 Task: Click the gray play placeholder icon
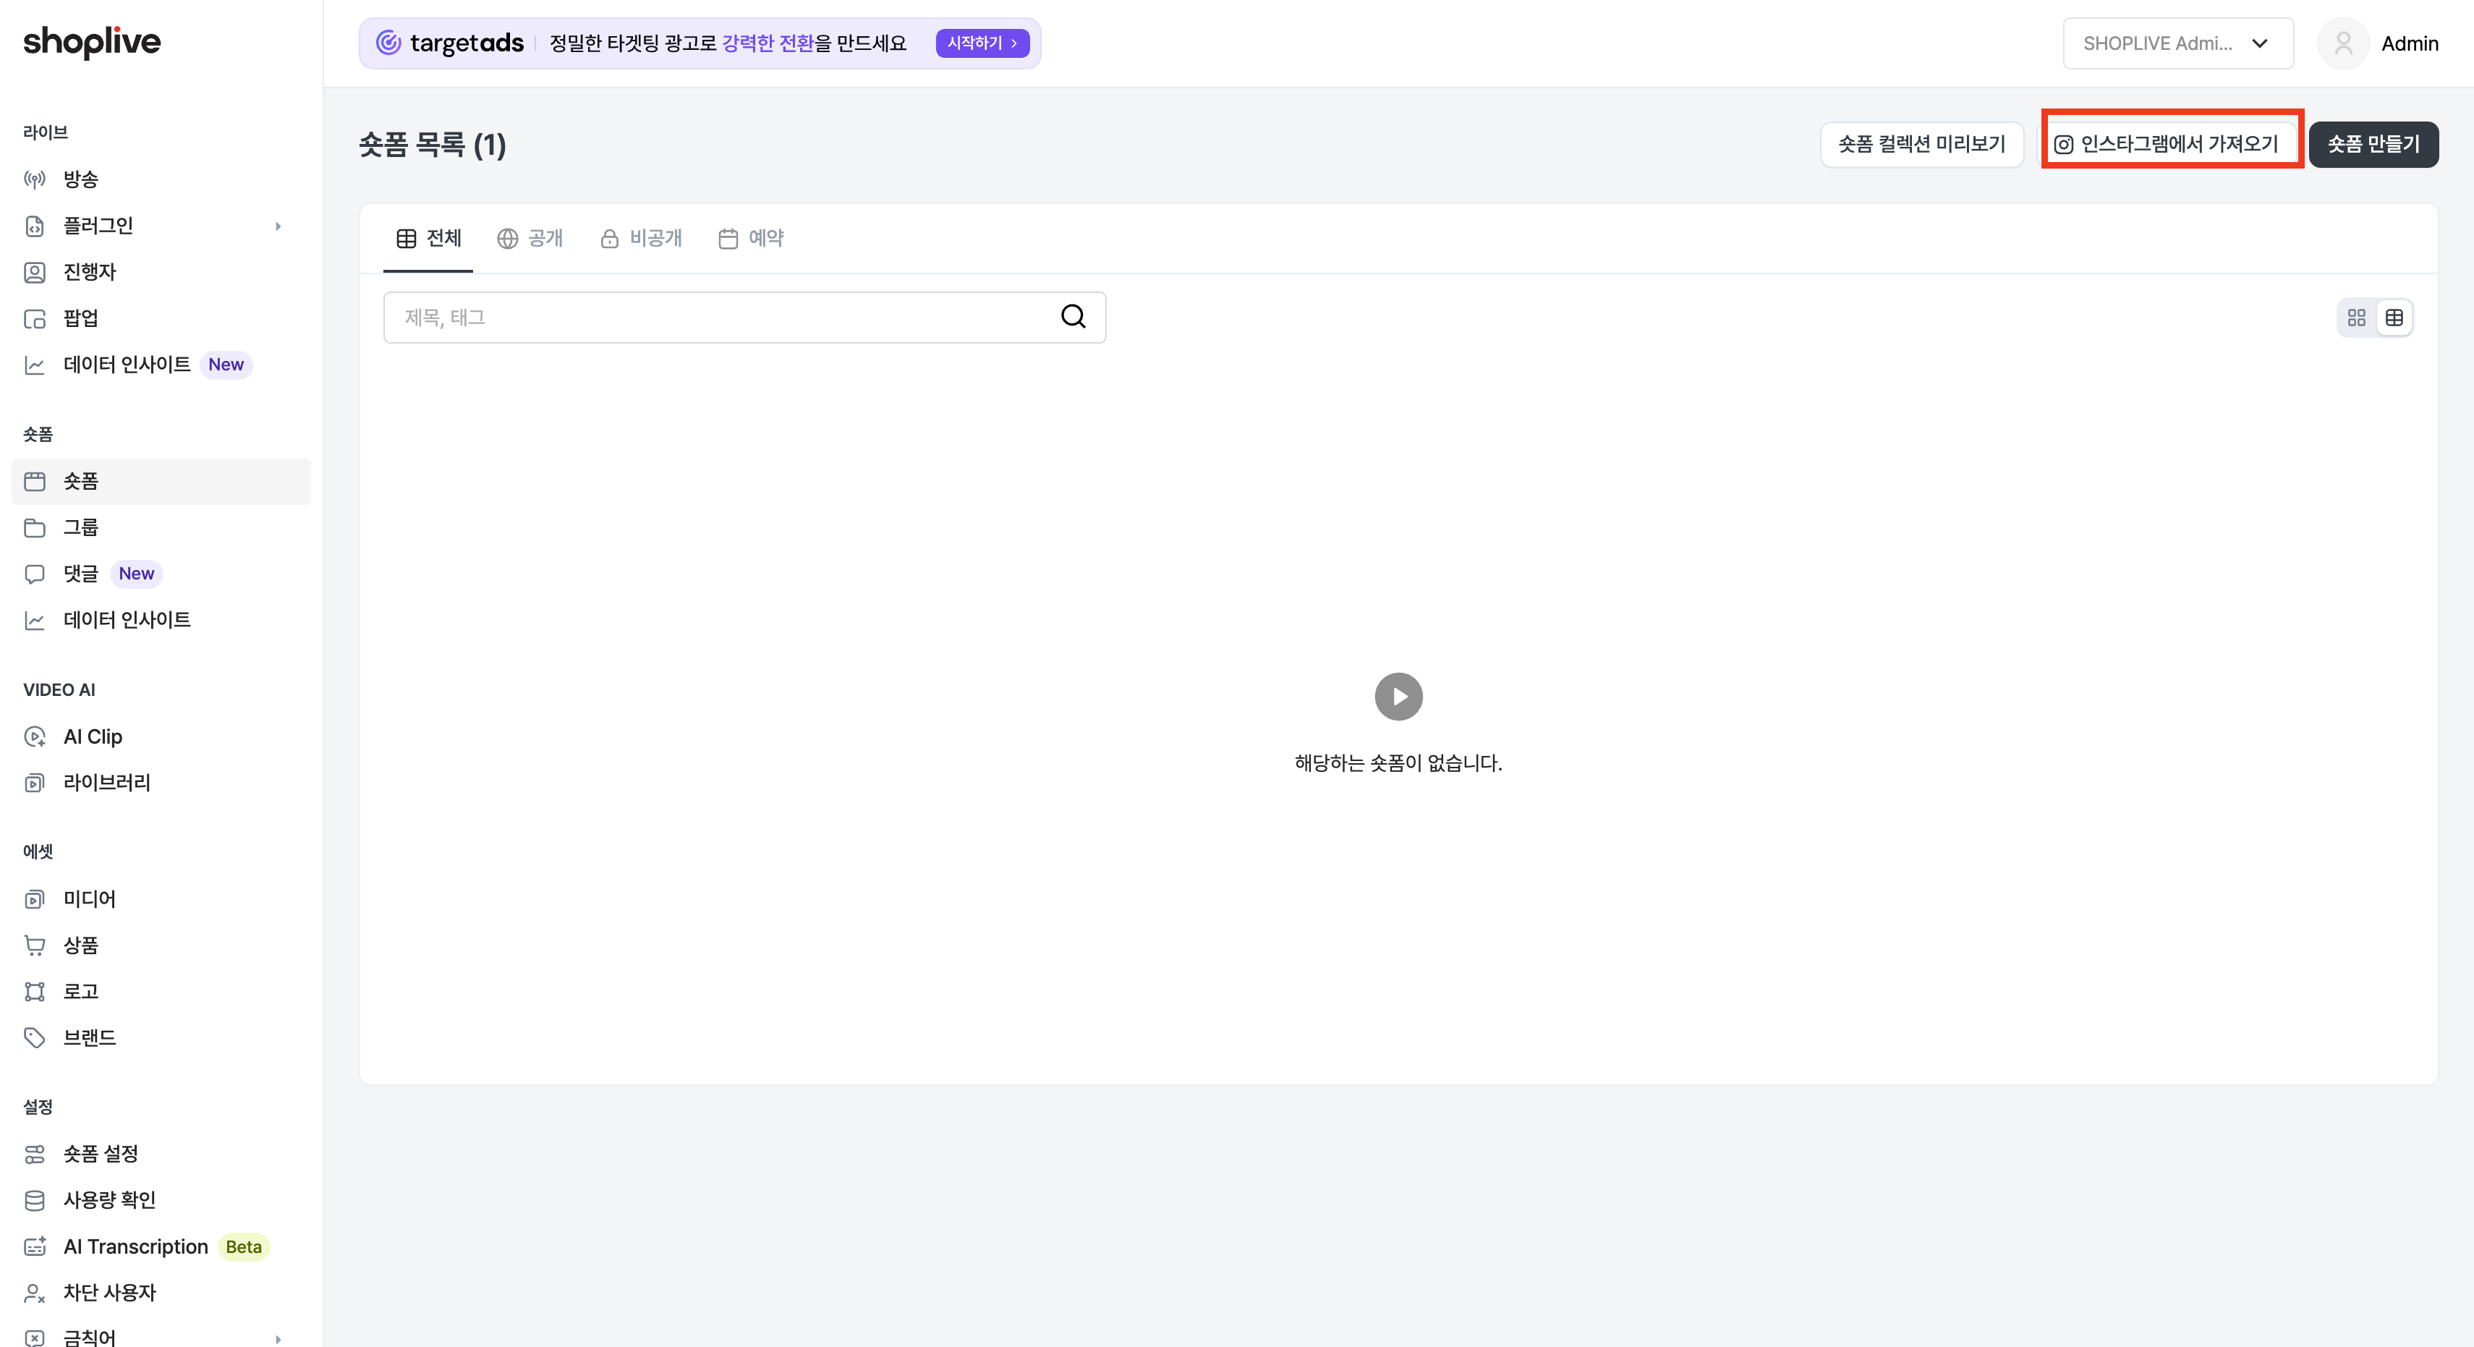point(1398,697)
